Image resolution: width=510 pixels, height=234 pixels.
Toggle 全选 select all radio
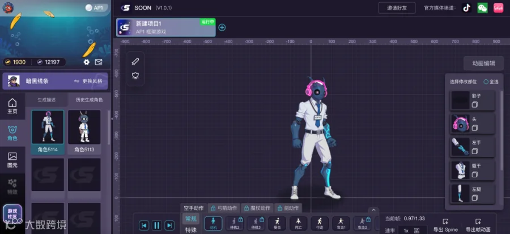point(491,82)
